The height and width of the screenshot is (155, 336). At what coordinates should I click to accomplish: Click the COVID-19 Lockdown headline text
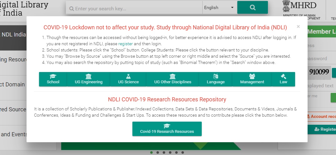tap(165, 27)
